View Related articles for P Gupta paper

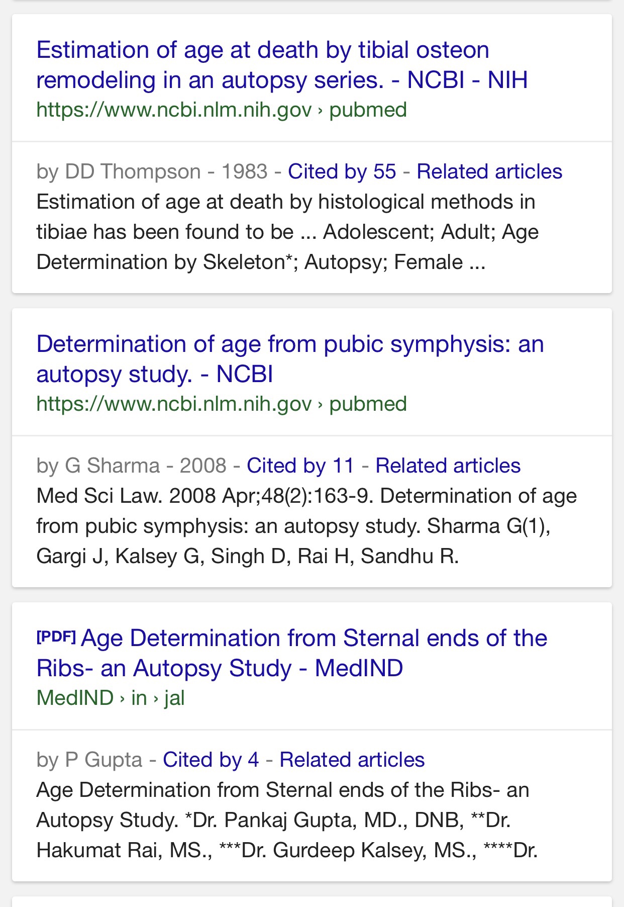pyautogui.click(x=352, y=760)
